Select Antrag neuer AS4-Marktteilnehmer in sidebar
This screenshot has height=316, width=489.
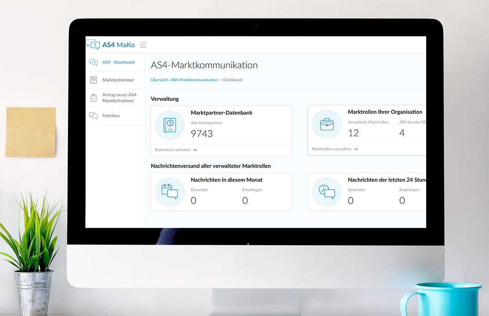[x=120, y=98]
